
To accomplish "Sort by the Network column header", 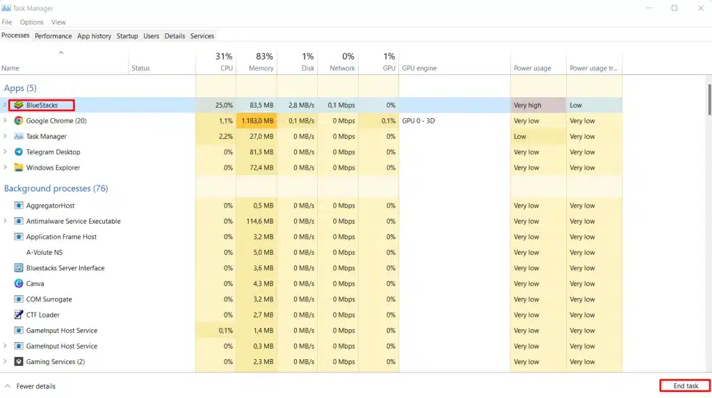I will (338, 62).
